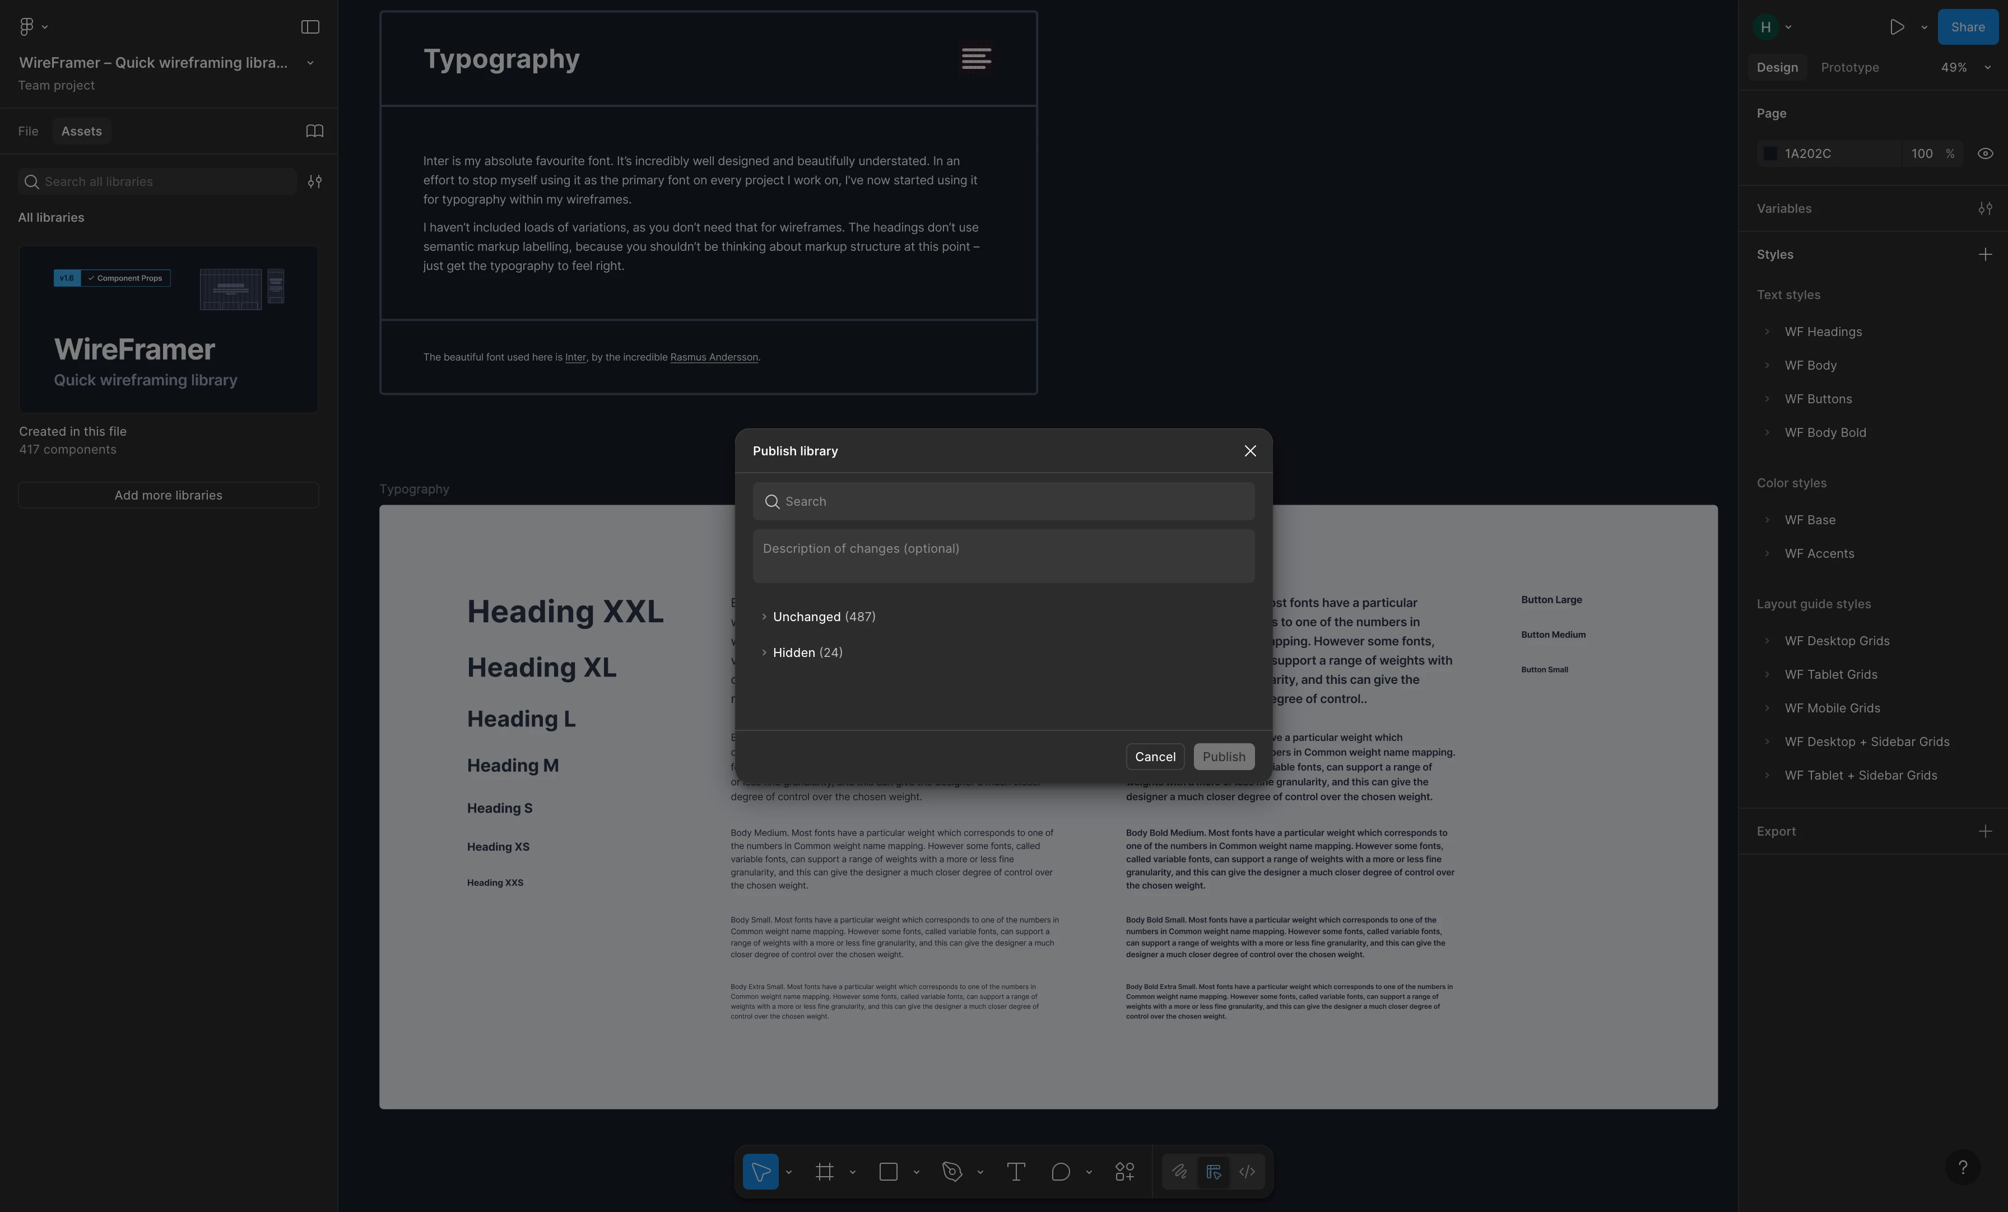Open the libraries book icon
This screenshot has height=1212, width=2008.
[314, 131]
